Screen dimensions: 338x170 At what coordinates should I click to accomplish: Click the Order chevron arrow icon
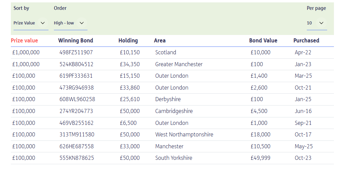point(81,23)
